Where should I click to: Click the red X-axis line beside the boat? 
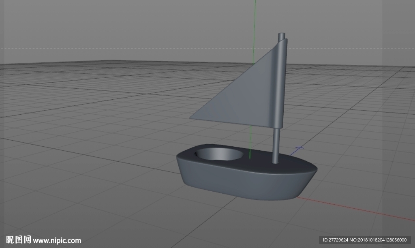pyautogui.click(x=356, y=209)
